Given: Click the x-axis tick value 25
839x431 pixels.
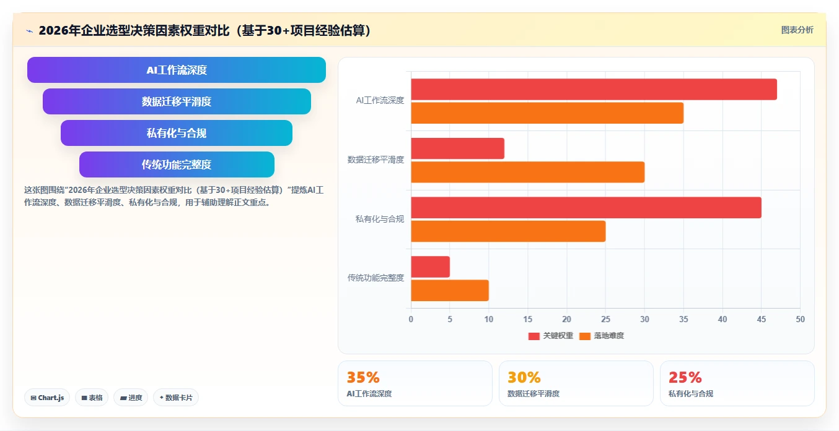Looking at the screenshot, I should pyautogui.click(x=605, y=319).
